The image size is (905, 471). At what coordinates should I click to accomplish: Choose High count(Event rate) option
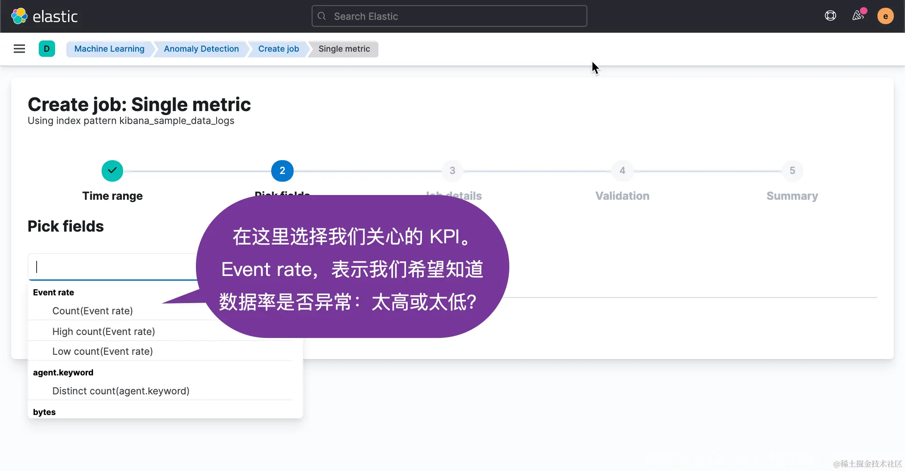[x=103, y=332]
